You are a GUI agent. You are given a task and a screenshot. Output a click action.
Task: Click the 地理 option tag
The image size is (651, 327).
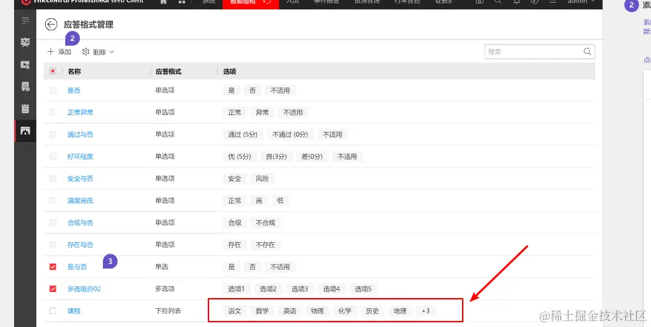[400, 311]
